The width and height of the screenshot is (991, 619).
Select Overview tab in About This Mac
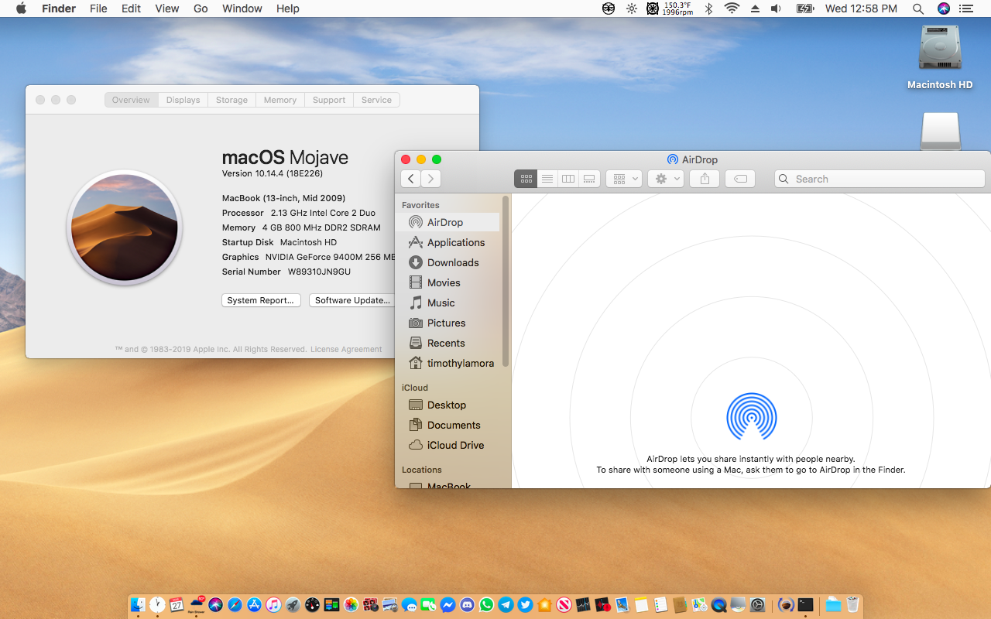click(131, 100)
